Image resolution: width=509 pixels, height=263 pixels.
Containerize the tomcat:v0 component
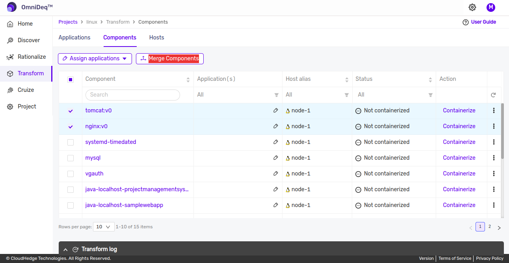click(x=459, y=110)
